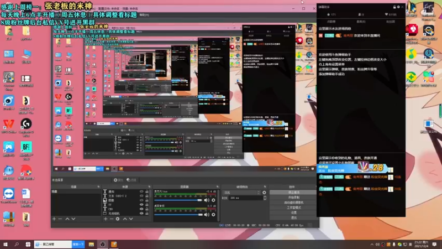The image size is (442, 249).
Task: Click the 停止推流 button
Action: (x=293, y=192)
